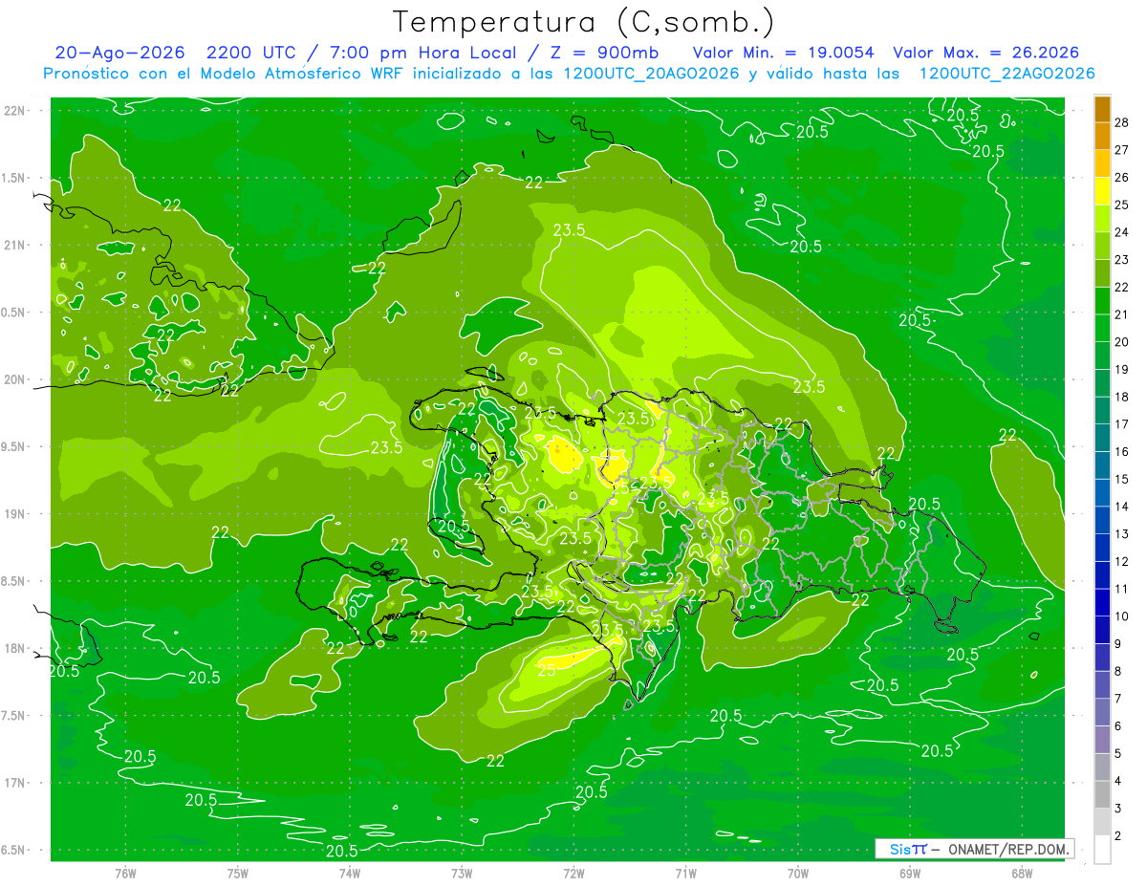1147x886 pixels.
Task: Click the "70W" longitude axis label
Action: [798, 873]
